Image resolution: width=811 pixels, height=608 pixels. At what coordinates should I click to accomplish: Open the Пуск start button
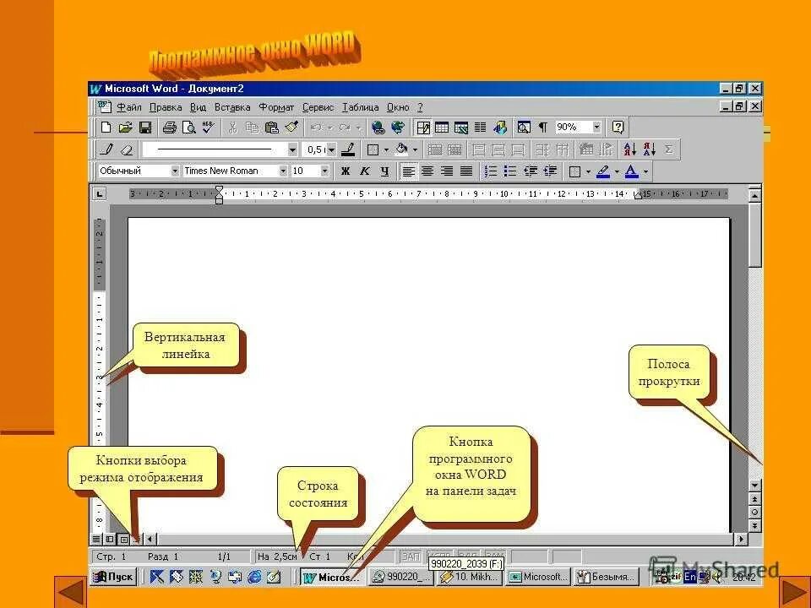[x=113, y=577]
